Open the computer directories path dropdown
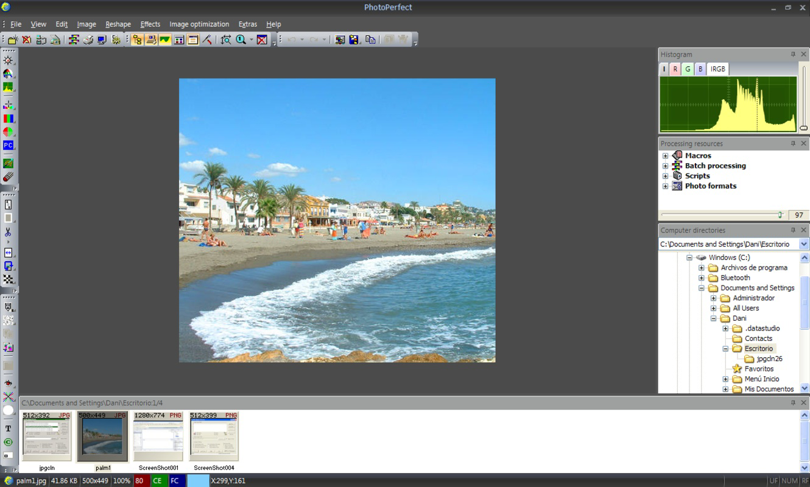The height and width of the screenshot is (487, 810). point(803,243)
